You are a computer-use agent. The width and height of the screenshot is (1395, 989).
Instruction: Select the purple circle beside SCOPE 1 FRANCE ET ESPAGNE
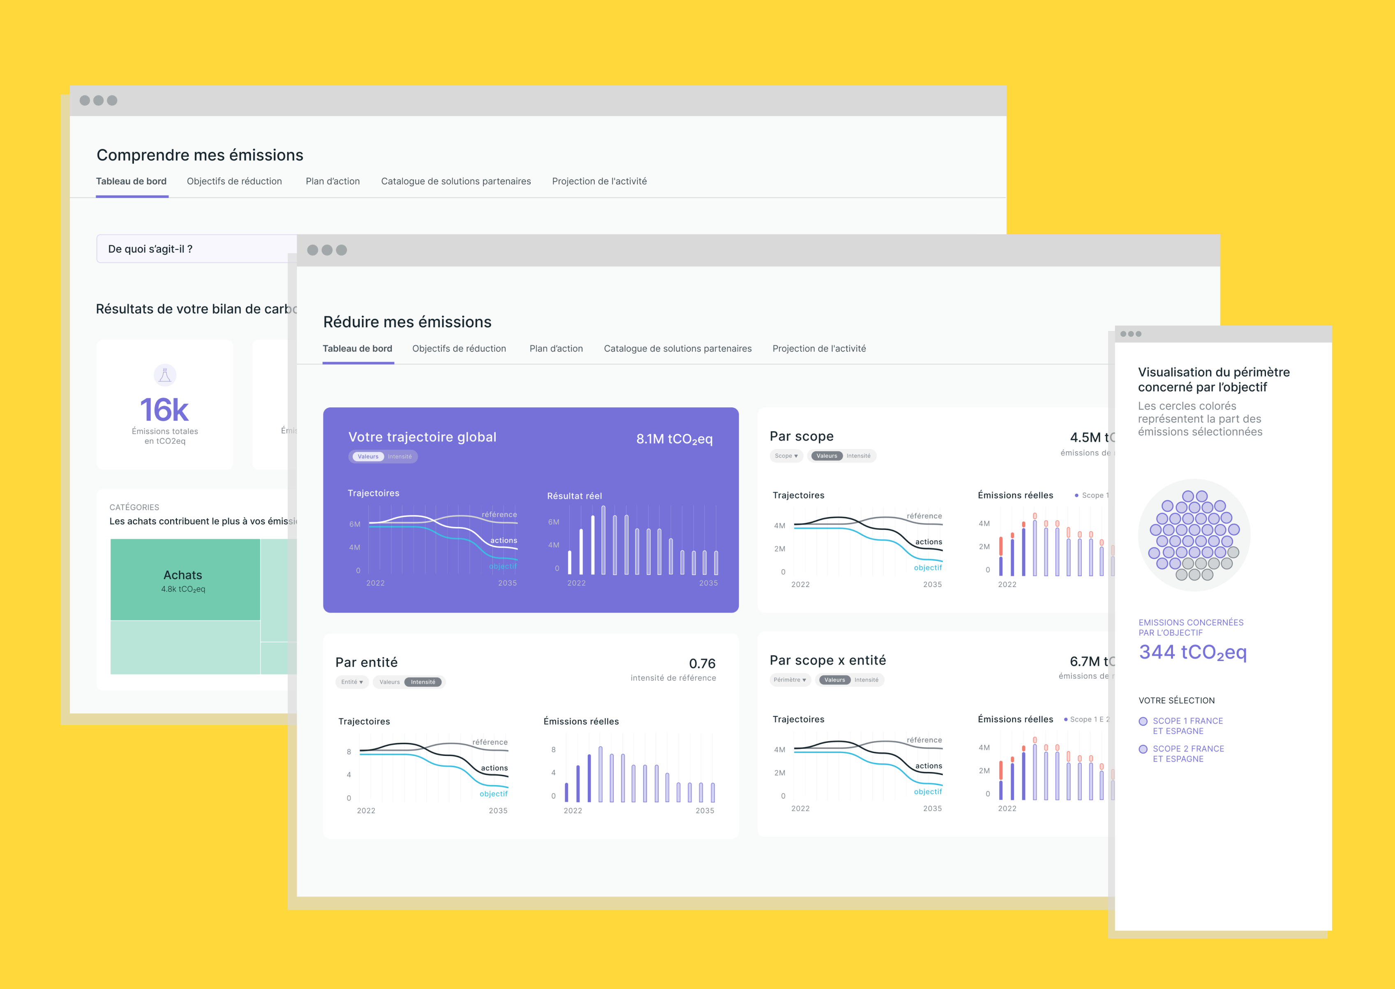1144,722
